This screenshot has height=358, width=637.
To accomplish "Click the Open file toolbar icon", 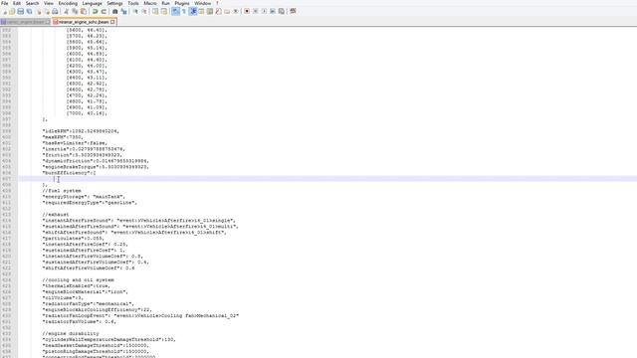I will tap(12, 11).
